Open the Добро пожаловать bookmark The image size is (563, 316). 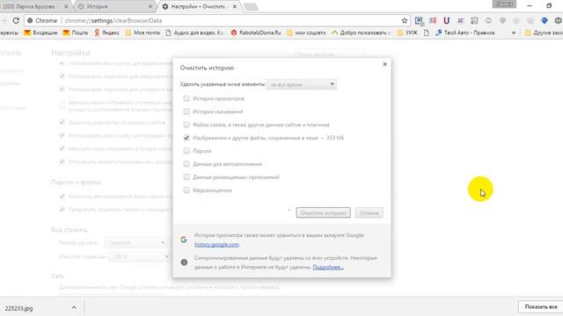tap(361, 32)
